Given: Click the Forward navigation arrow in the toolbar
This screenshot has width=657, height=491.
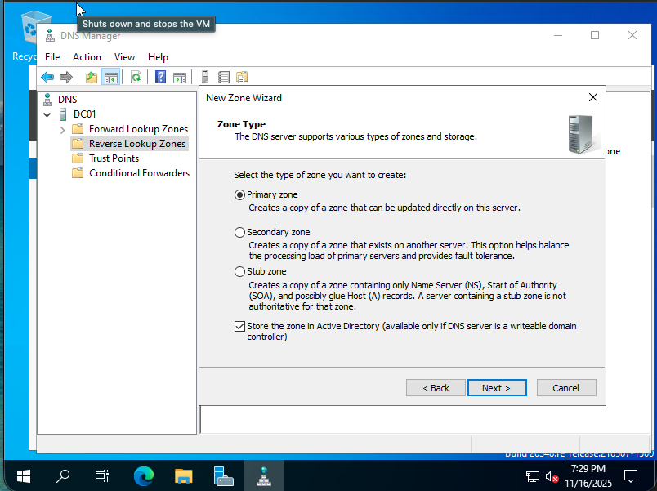Looking at the screenshot, I should point(66,77).
